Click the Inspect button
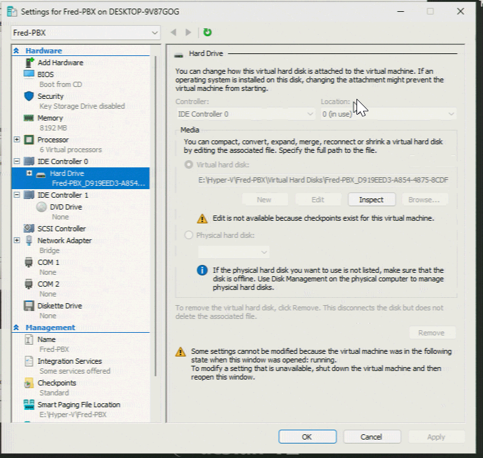 pyautogui.click(x=371, y=200)
